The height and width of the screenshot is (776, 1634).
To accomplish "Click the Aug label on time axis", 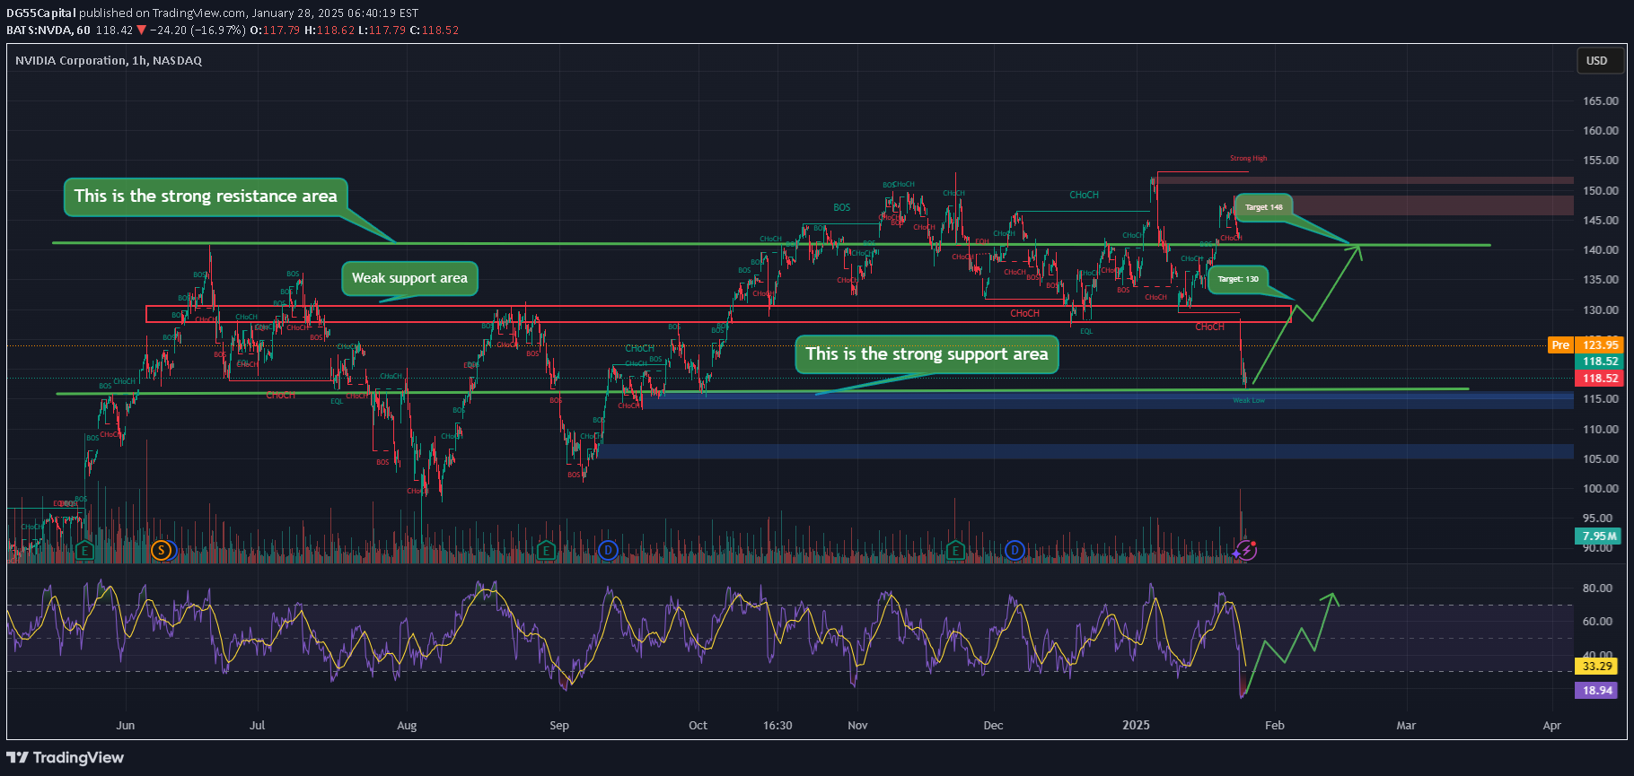I will point(407,725).
